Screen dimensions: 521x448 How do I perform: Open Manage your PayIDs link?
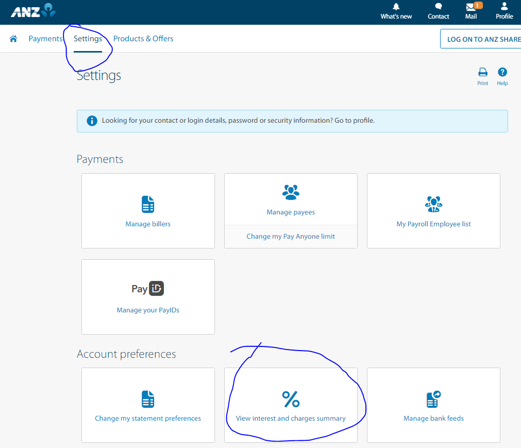click(148, 310)
